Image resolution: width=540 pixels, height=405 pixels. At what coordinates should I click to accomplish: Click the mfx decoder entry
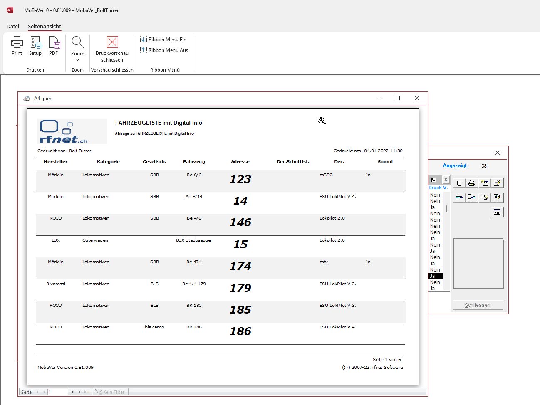point(324,262)
